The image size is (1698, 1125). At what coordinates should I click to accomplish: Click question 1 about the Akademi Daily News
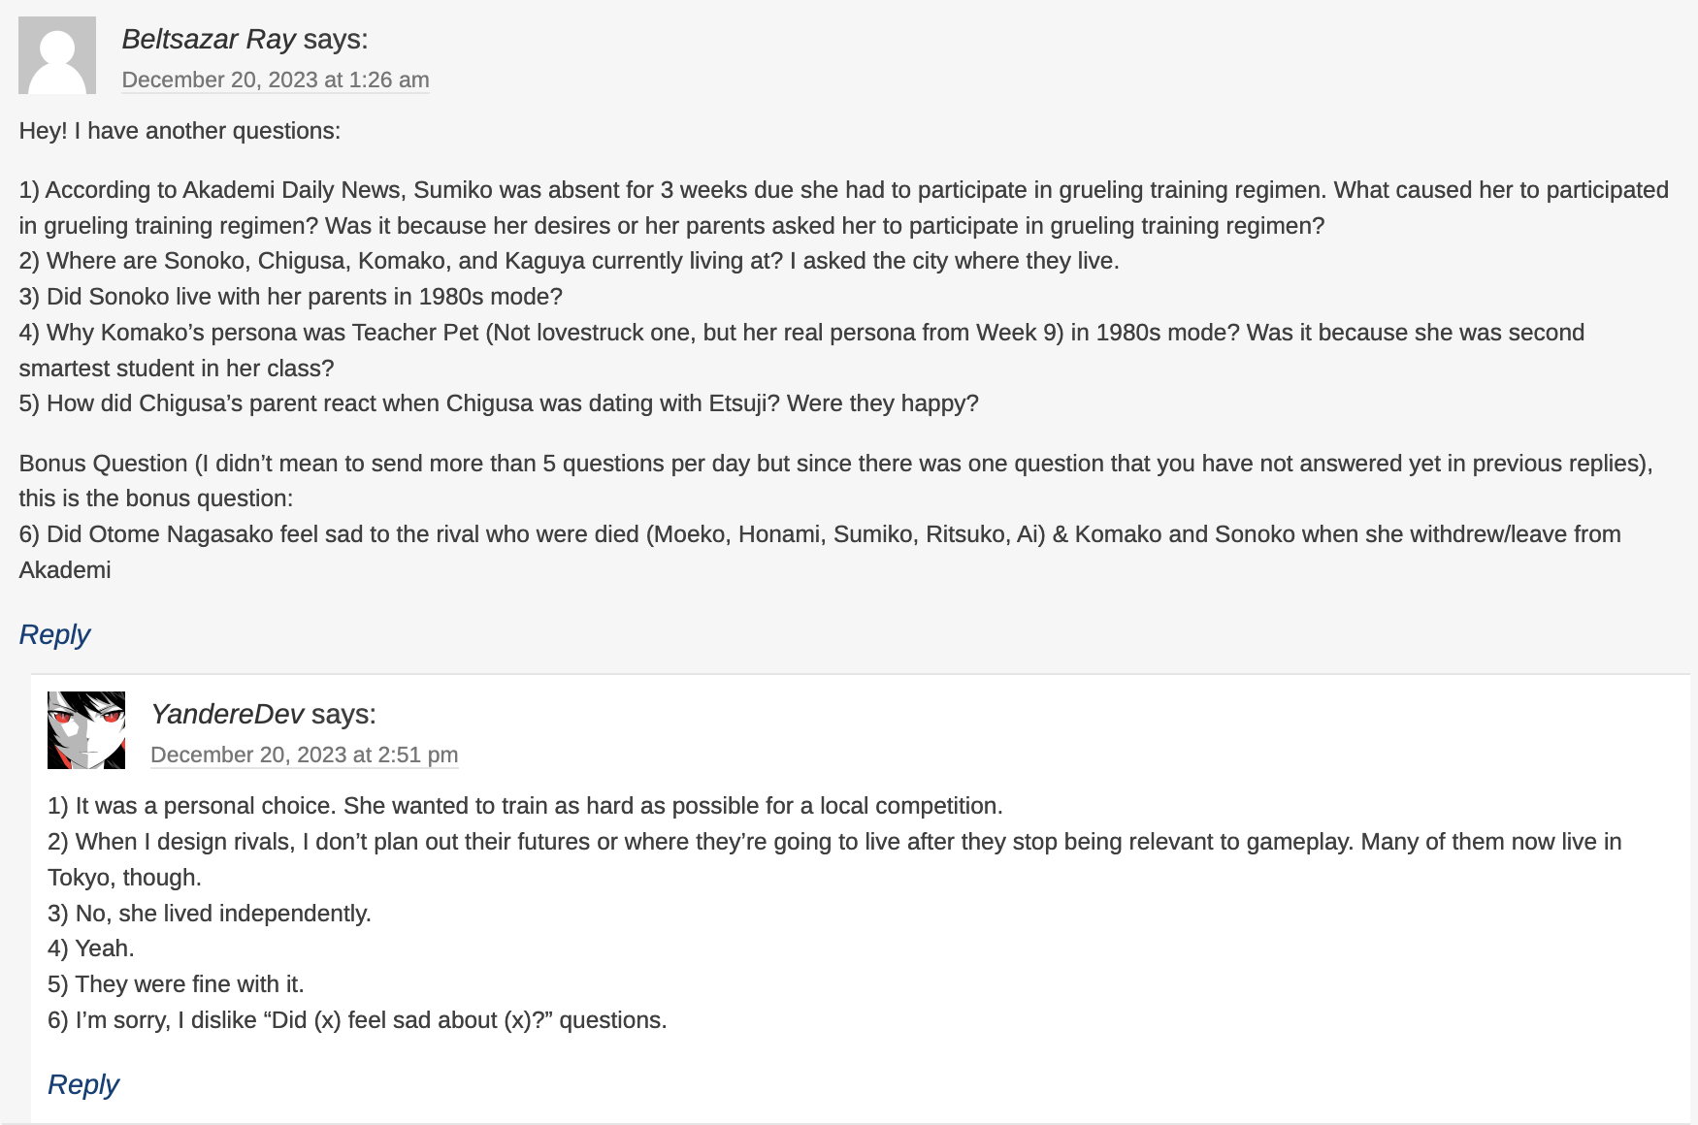(843, 190)
